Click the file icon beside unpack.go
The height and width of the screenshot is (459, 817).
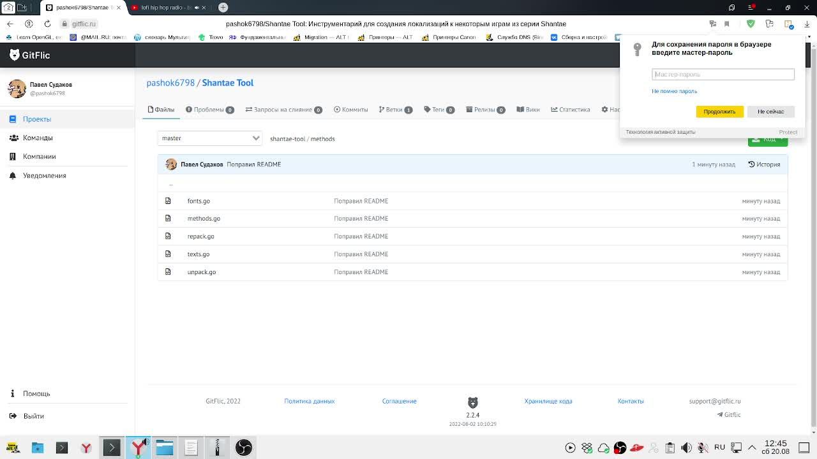coord(168,272)
